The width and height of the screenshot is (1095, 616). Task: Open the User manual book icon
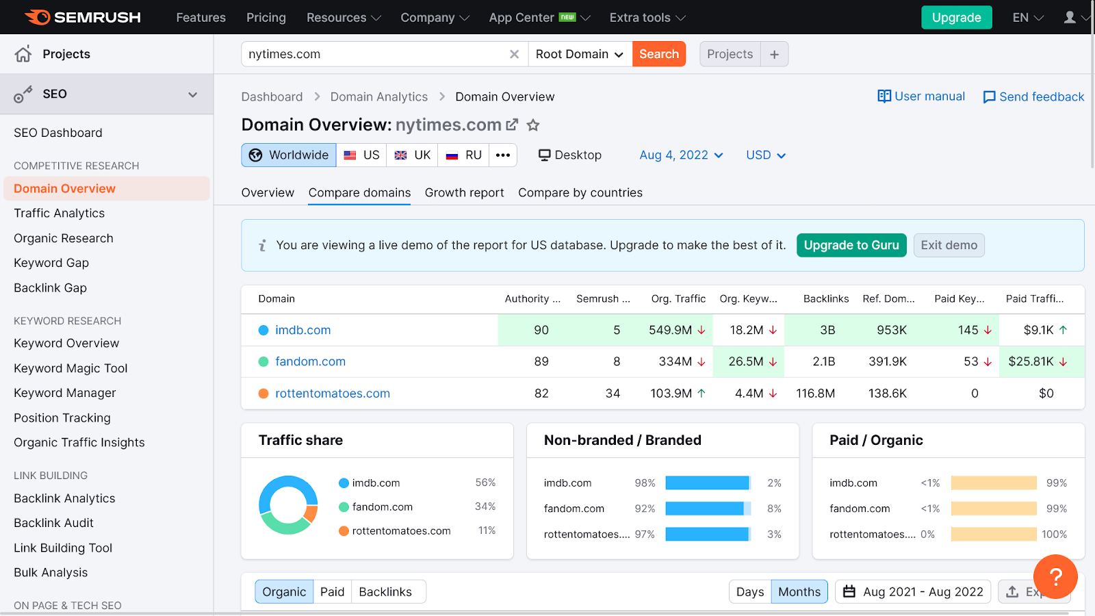coord(884,97)
